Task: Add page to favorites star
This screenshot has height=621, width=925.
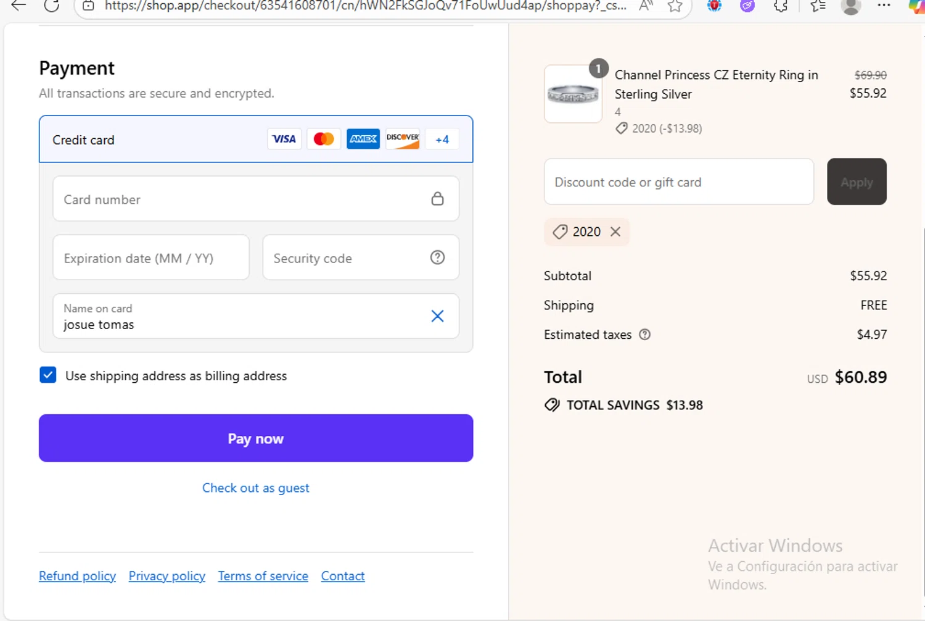Action: coord(675,6)
